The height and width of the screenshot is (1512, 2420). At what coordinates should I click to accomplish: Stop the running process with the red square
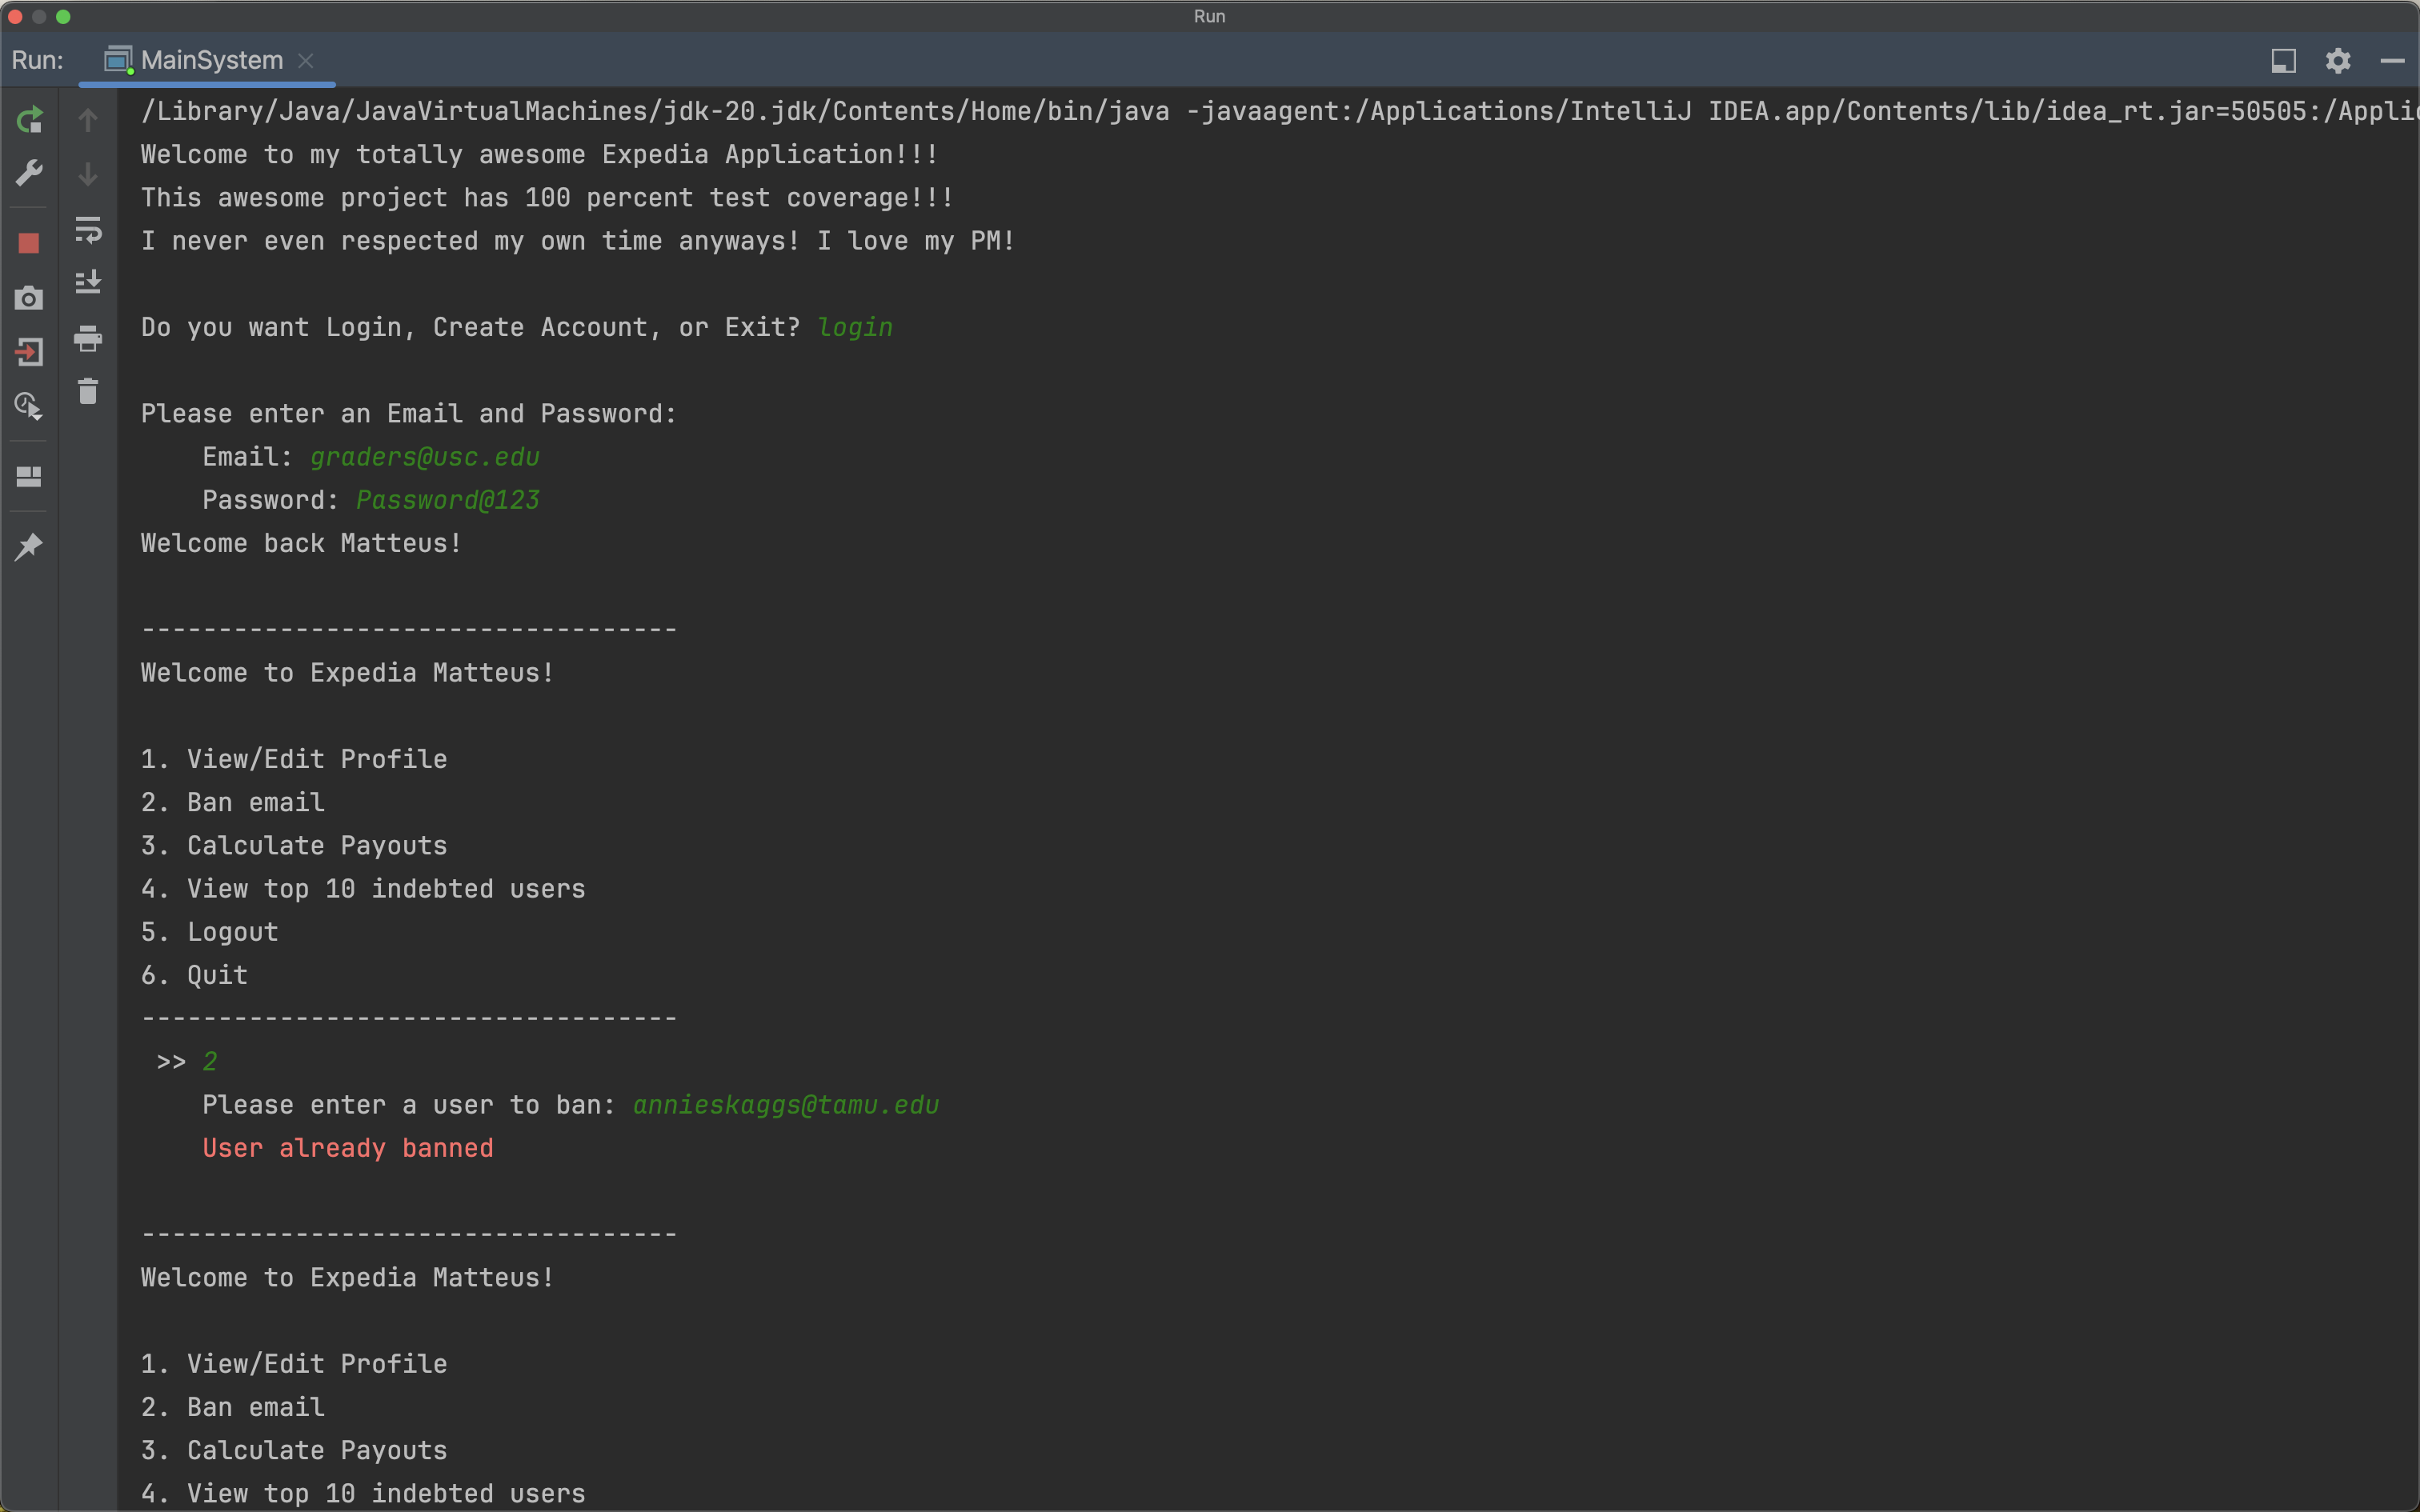(29, 243)
